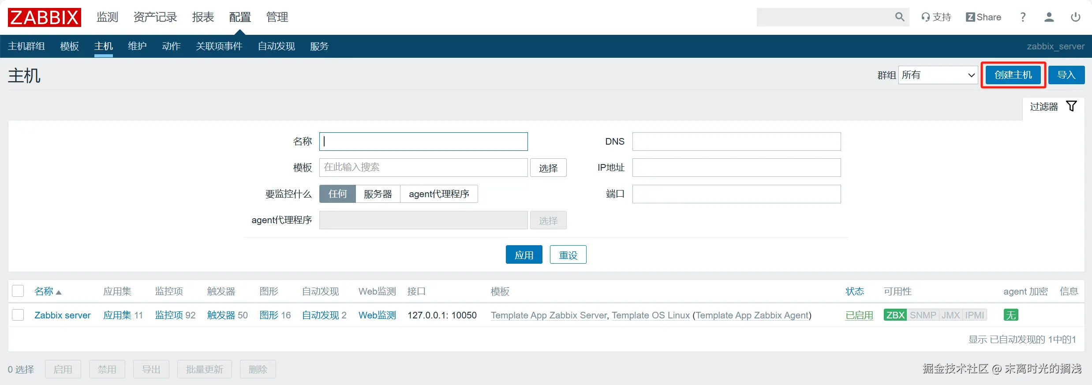Focus the 模板 search input

click(423, 168)
